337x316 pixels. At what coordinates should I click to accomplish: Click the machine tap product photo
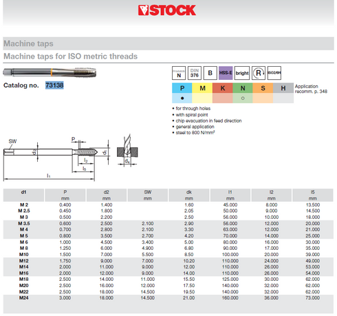click(50, 72)
